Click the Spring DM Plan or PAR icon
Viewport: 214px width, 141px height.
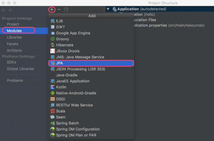(x=53, y=135)
